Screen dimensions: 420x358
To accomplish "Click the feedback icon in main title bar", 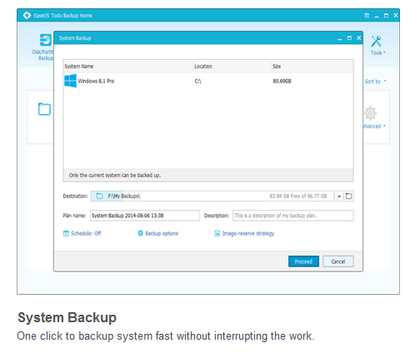I will pyautogui.click(x=367, y=16).
